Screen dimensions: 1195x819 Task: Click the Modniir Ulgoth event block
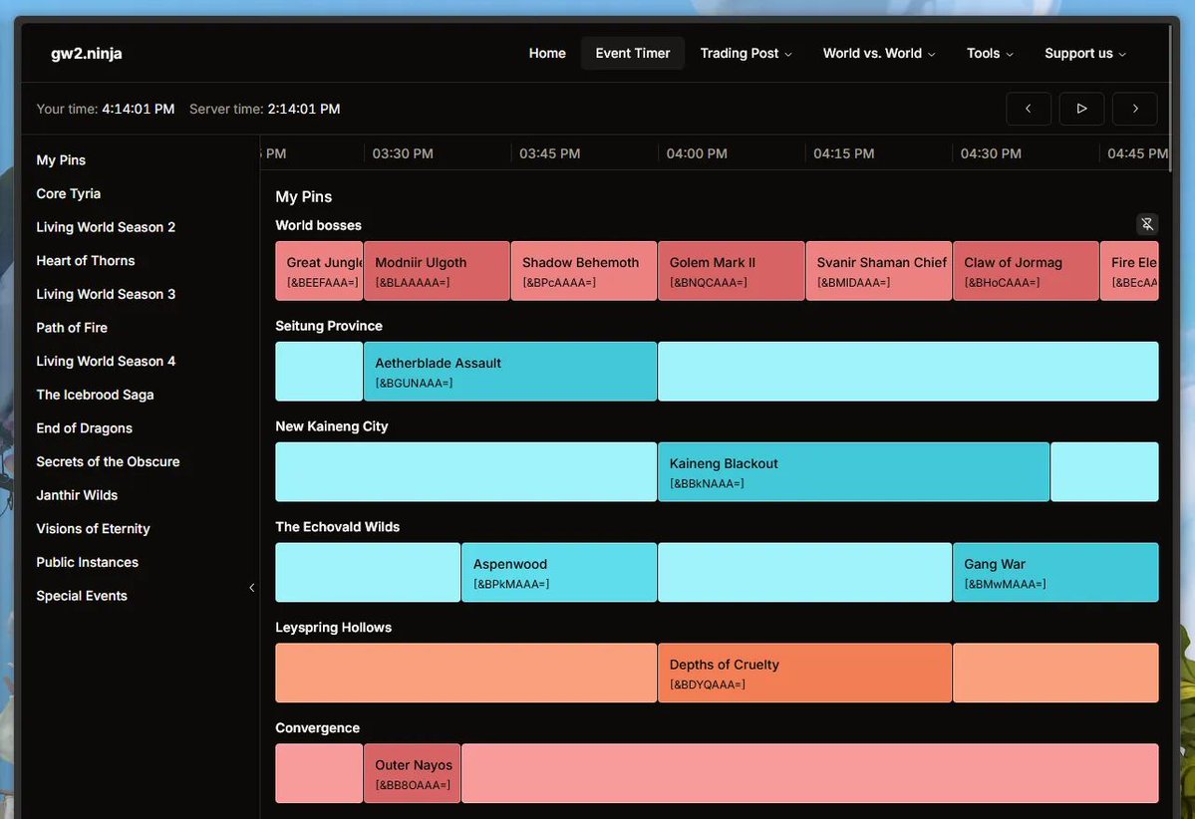point(437,271)
